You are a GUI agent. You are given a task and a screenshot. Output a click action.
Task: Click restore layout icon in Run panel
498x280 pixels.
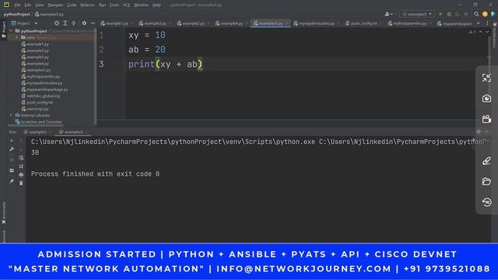pos(12,170)
